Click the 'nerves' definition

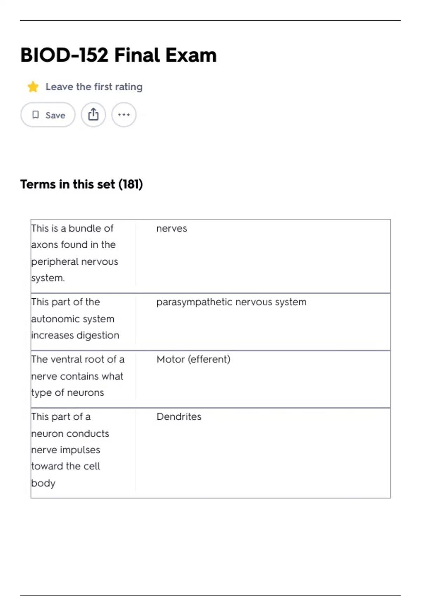pos(172,229)
